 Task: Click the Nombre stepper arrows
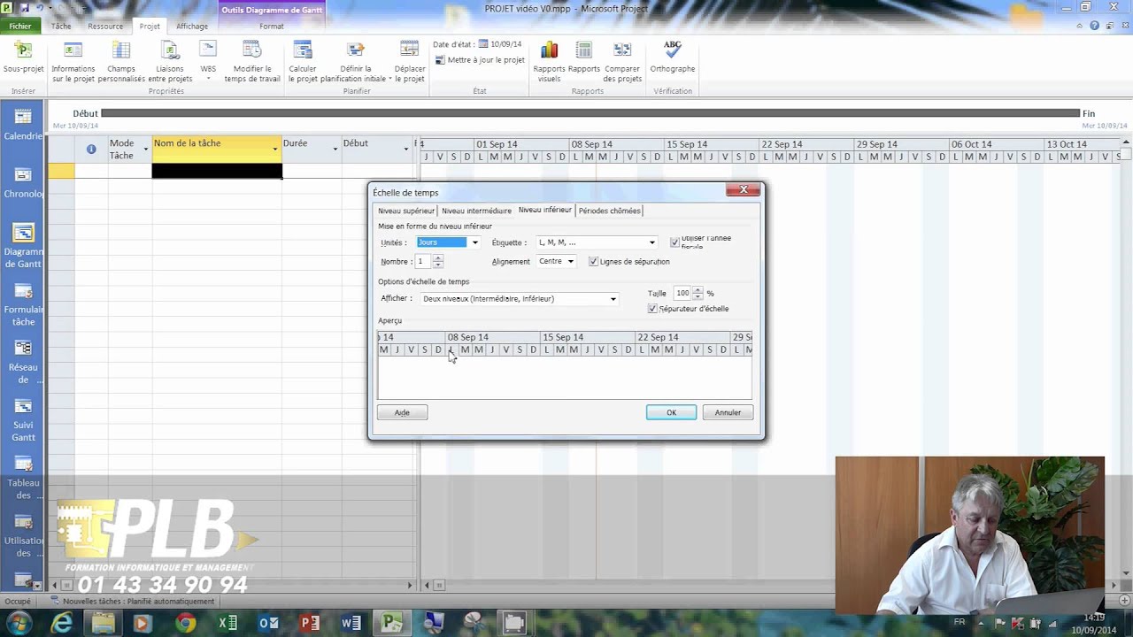pos(437,262)
